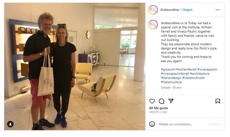Show tagged people icon on photo
Viewport: 230px width, 137px height.
point(10,124)
